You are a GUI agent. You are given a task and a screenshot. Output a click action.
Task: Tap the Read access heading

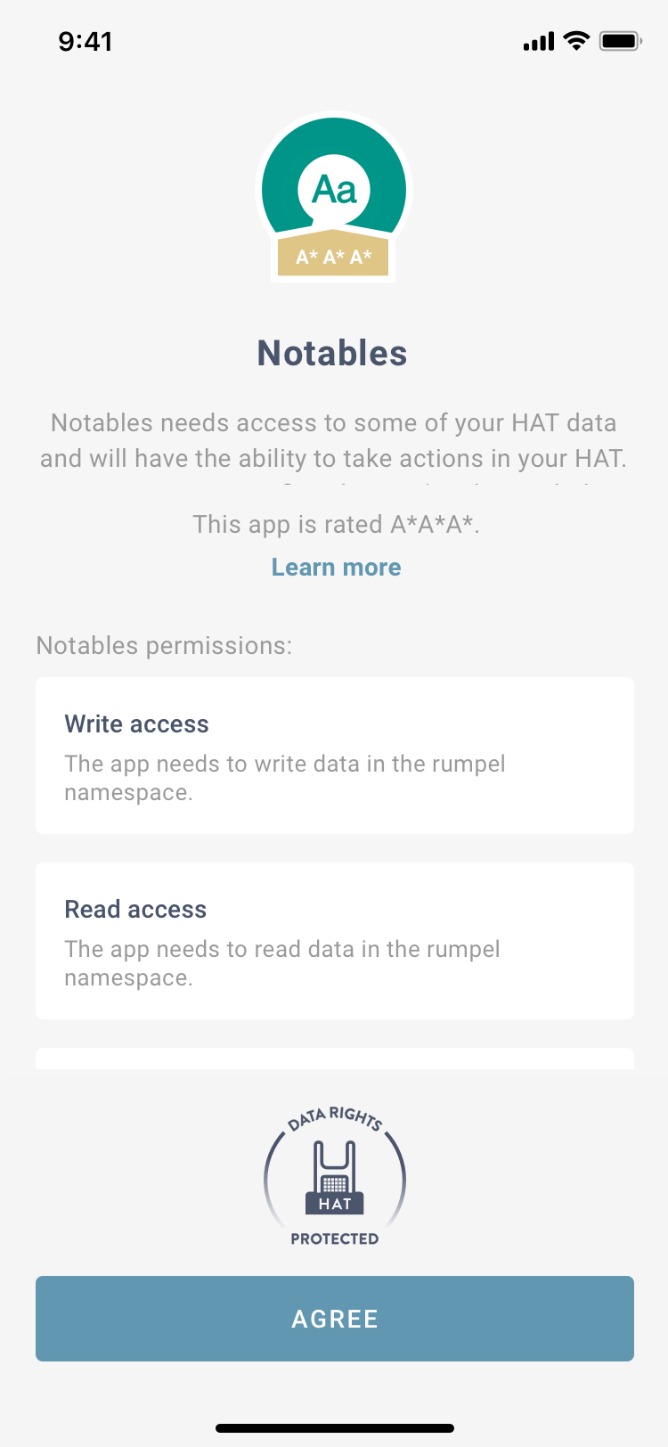(x=135, y=910)
